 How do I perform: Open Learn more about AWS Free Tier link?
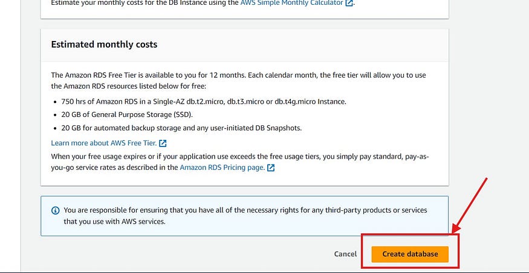(x=104, y=143)
